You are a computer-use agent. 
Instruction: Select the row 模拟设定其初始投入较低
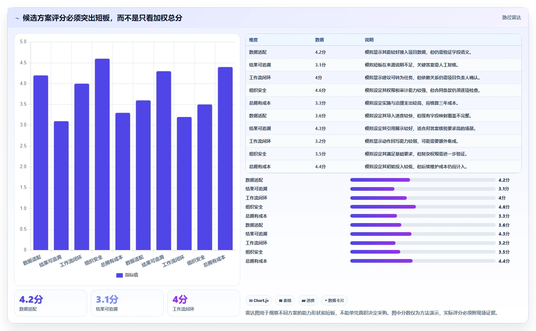[x=384, y=167]
